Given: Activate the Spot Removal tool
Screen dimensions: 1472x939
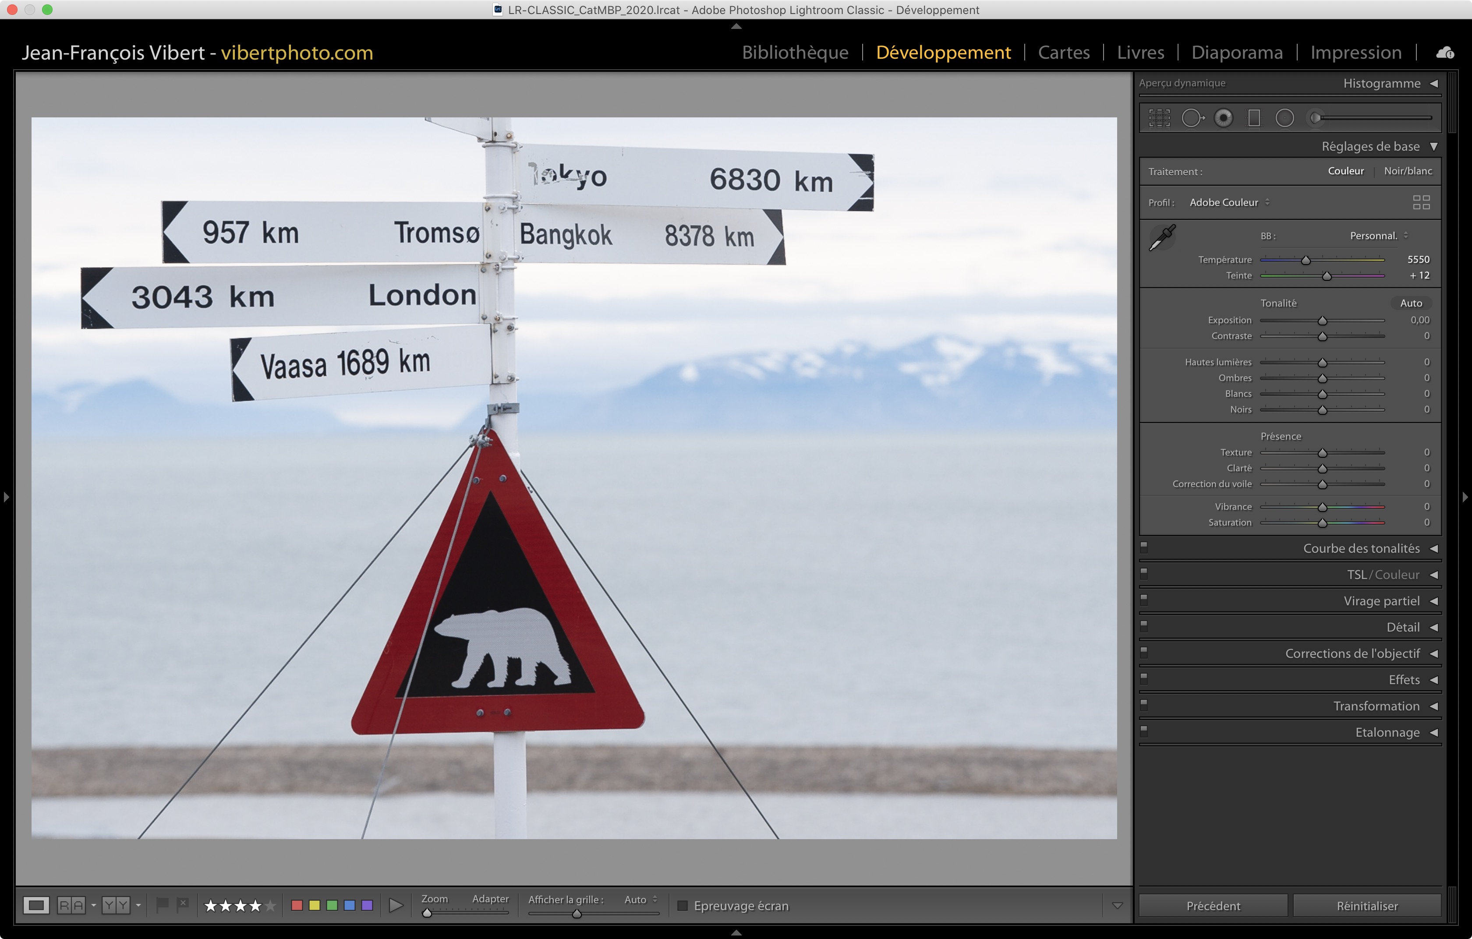Looking at the screenshot, I should click(x=1192, y=118).
